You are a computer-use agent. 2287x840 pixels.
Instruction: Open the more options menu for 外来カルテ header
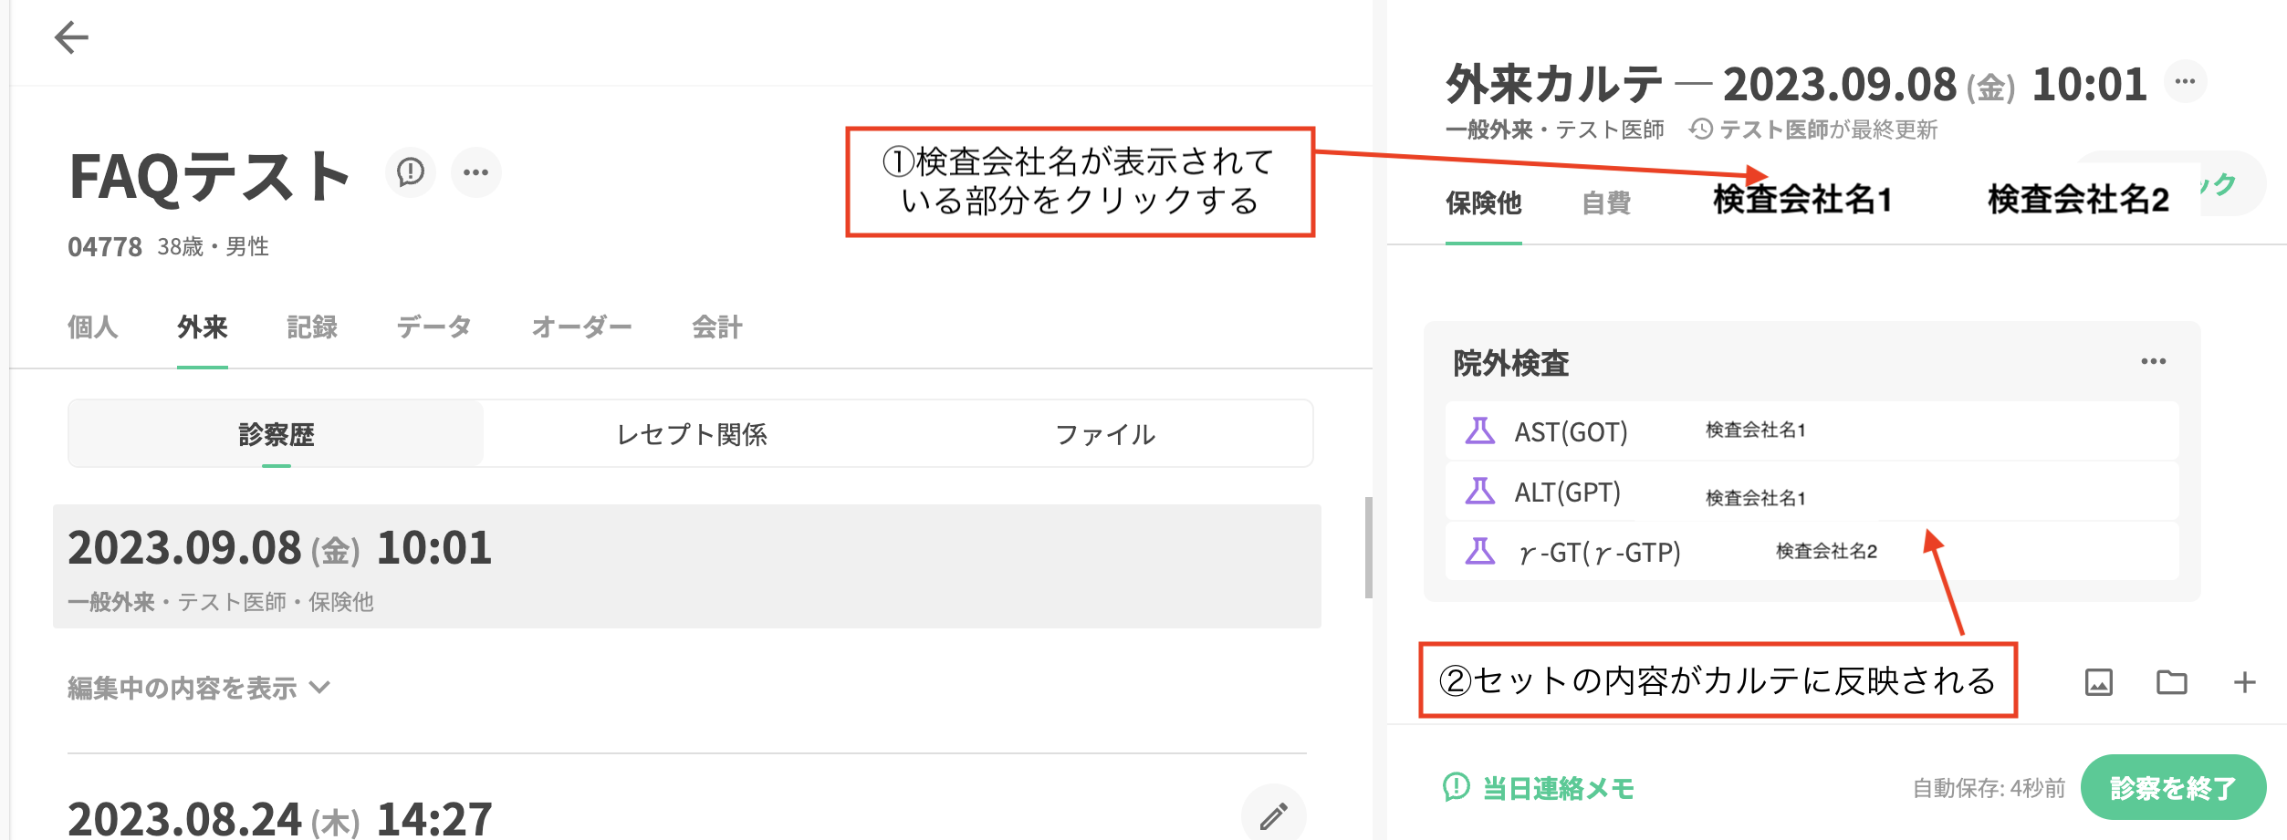2185,82
